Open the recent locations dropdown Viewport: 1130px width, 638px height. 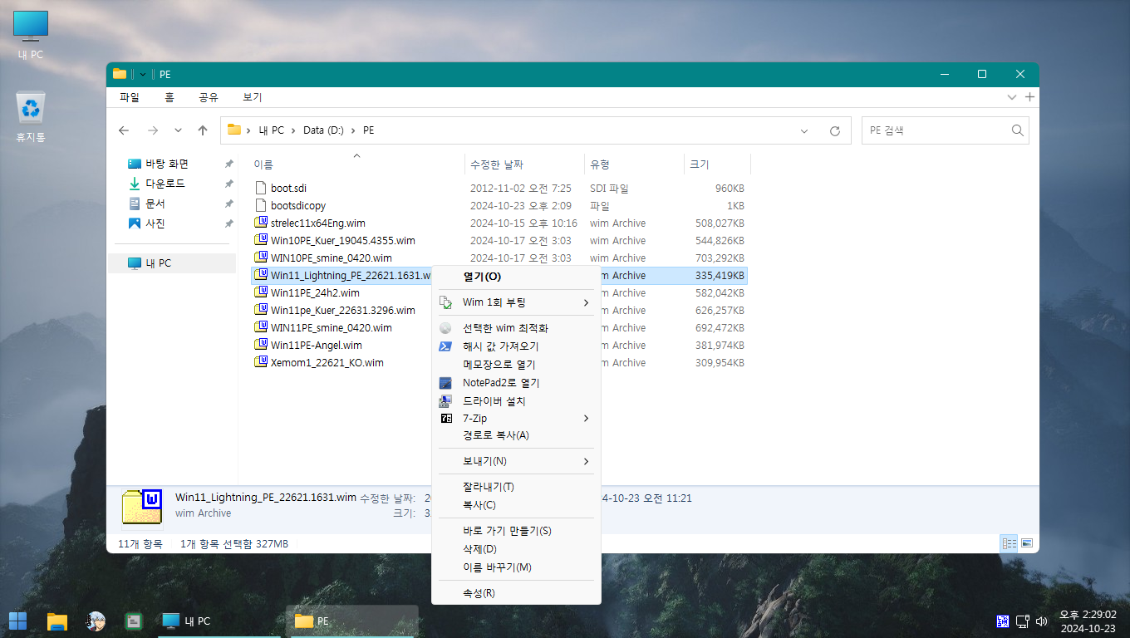(x=178, y=130)
